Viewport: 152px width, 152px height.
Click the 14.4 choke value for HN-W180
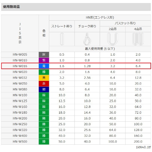click(x=87, y=112)
